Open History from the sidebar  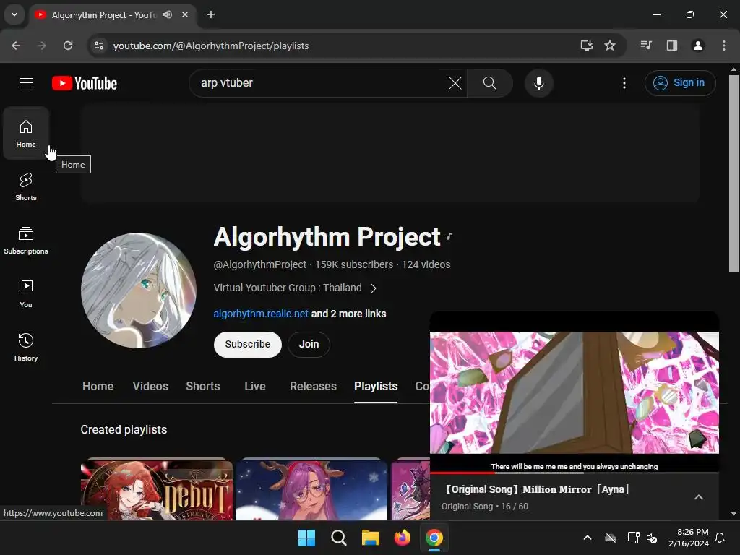[x=26, y=347]
